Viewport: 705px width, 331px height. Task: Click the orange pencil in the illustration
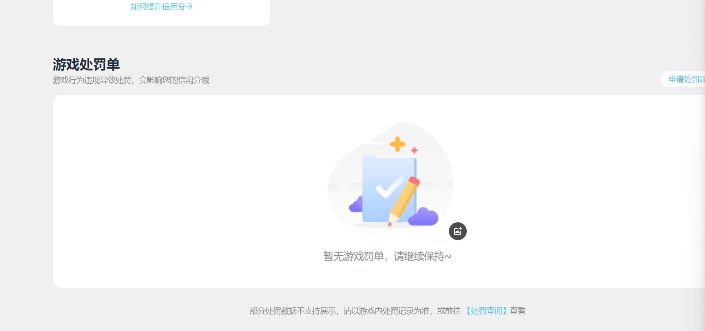[x=404, y=200]
